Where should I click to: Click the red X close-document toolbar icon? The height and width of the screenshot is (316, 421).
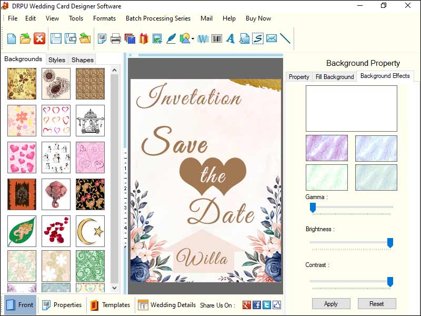pos(39,38)
